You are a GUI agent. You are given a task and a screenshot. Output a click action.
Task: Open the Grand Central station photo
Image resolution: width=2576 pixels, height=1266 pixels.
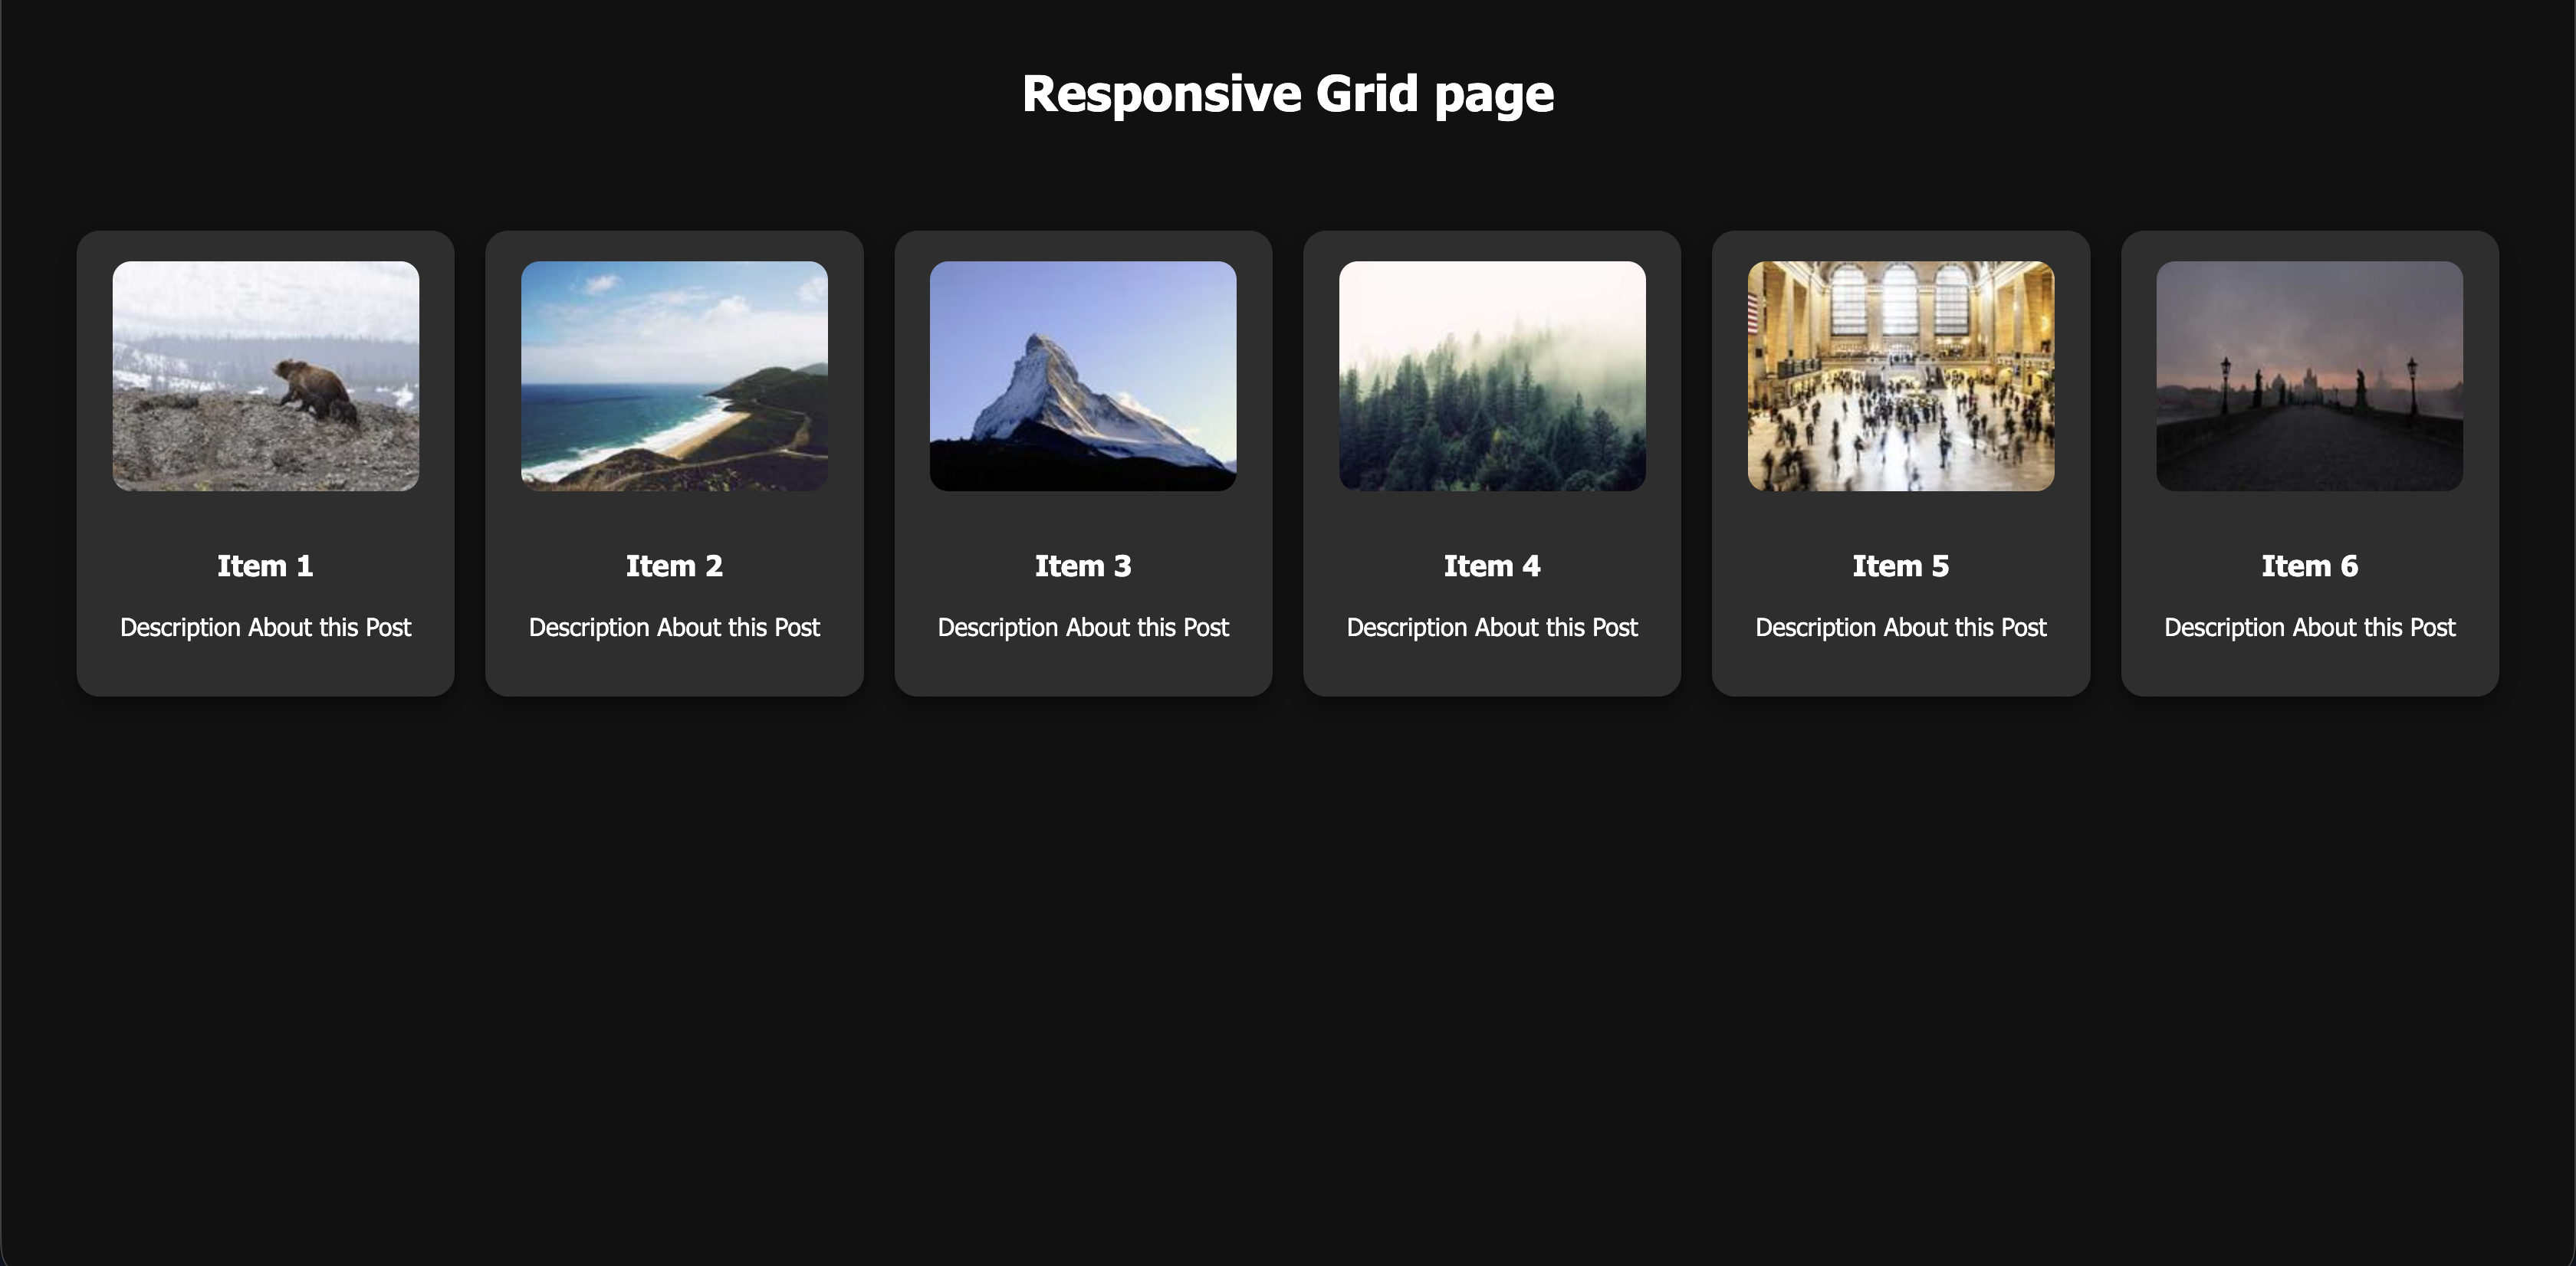tap(1900, 376)
